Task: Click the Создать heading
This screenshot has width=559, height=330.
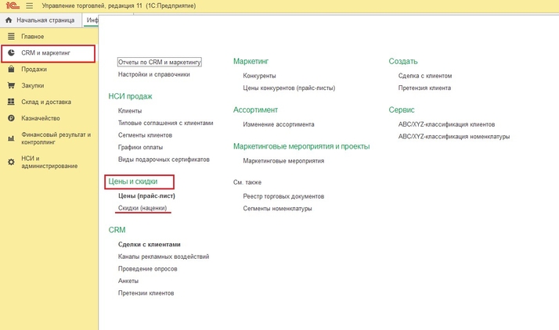Action: (403, 61)
